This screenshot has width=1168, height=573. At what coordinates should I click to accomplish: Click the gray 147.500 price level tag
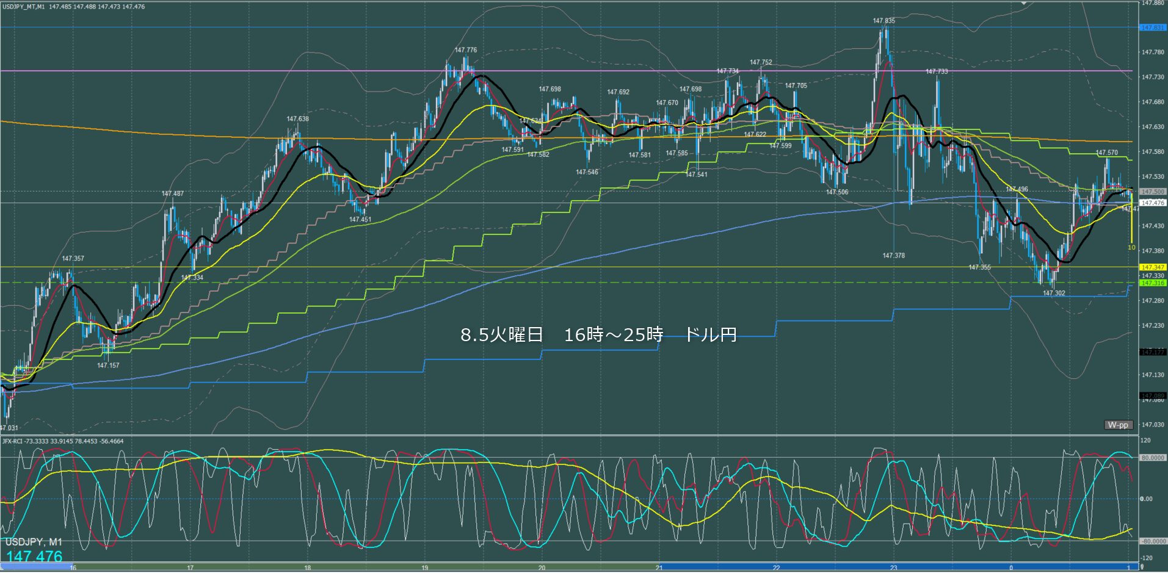tap(1153, 192)
